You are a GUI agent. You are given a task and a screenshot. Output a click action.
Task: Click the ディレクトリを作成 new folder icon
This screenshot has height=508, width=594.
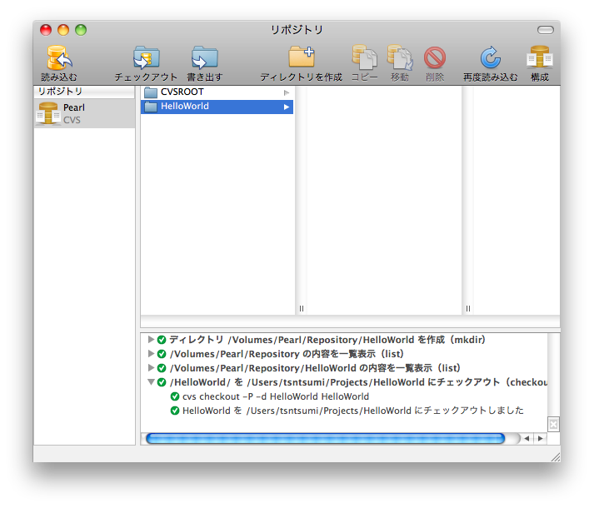pyautogui.click(x=302, y=57)
